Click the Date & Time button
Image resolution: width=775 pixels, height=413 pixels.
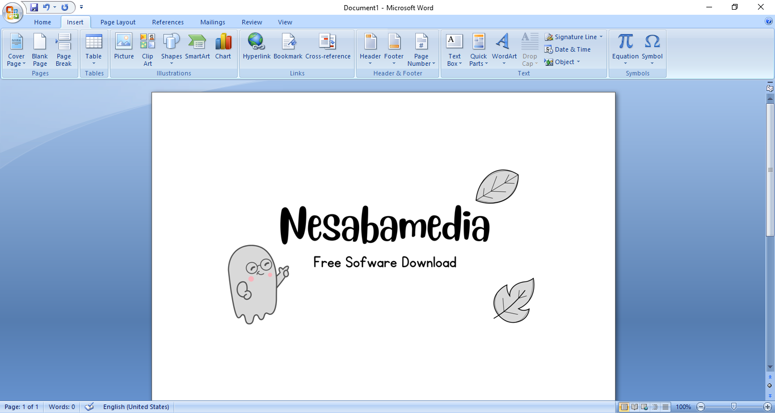click(567, 49)
